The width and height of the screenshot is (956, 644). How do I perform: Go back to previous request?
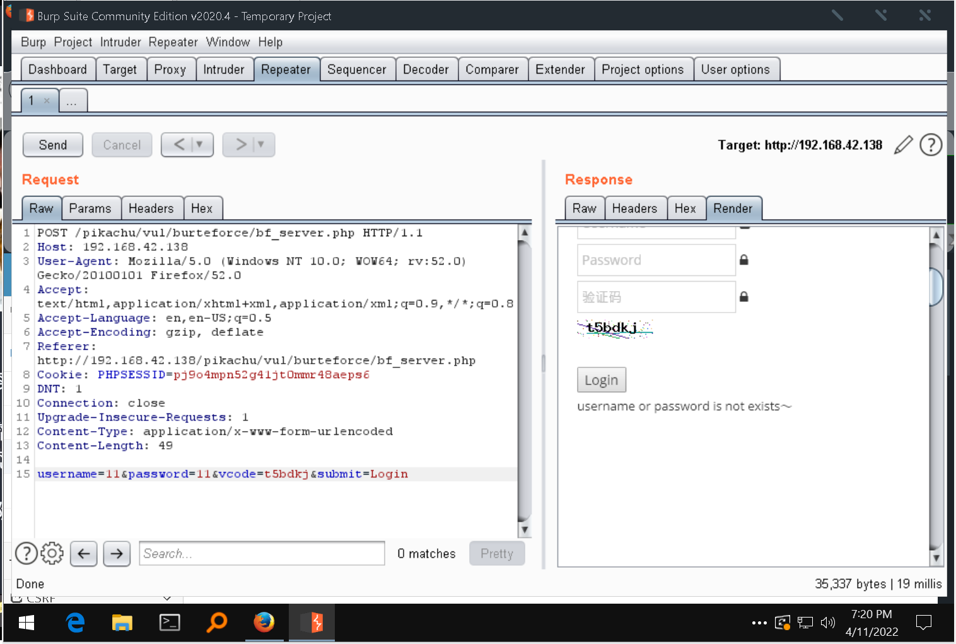[x=179, y=144]
